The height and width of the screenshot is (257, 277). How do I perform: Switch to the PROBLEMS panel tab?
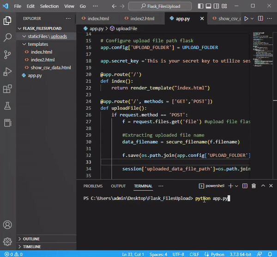(x=93, y=186)
